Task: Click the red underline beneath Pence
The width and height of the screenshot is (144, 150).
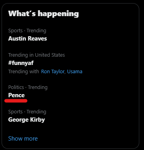Action: pos(16,101)
